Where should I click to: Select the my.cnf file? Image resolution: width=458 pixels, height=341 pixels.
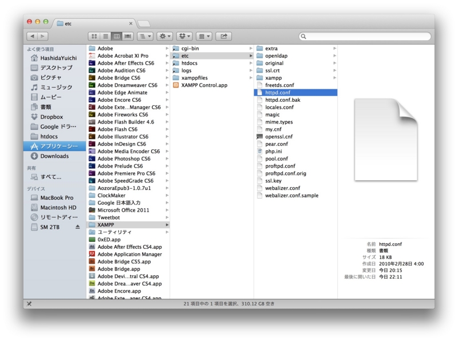tap(296, 129)
